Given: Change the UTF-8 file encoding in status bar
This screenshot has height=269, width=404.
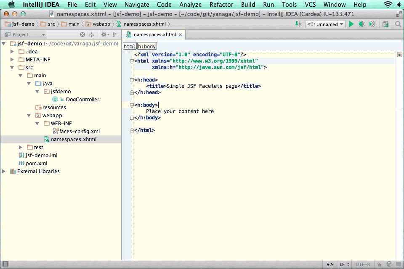Looking at the screenshot, I should [x=362, y=264].
